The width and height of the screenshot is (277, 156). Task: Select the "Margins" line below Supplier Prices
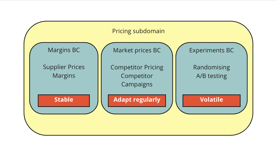point(64,75)
